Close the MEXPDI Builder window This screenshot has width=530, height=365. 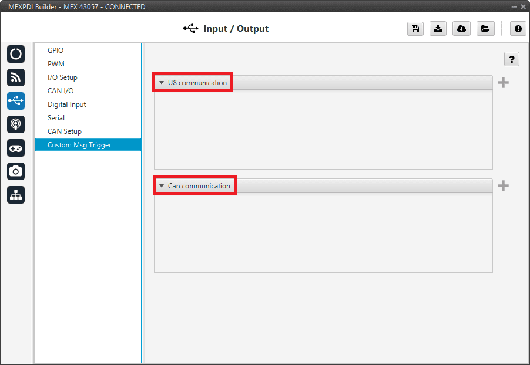click(x=523, y=7)
